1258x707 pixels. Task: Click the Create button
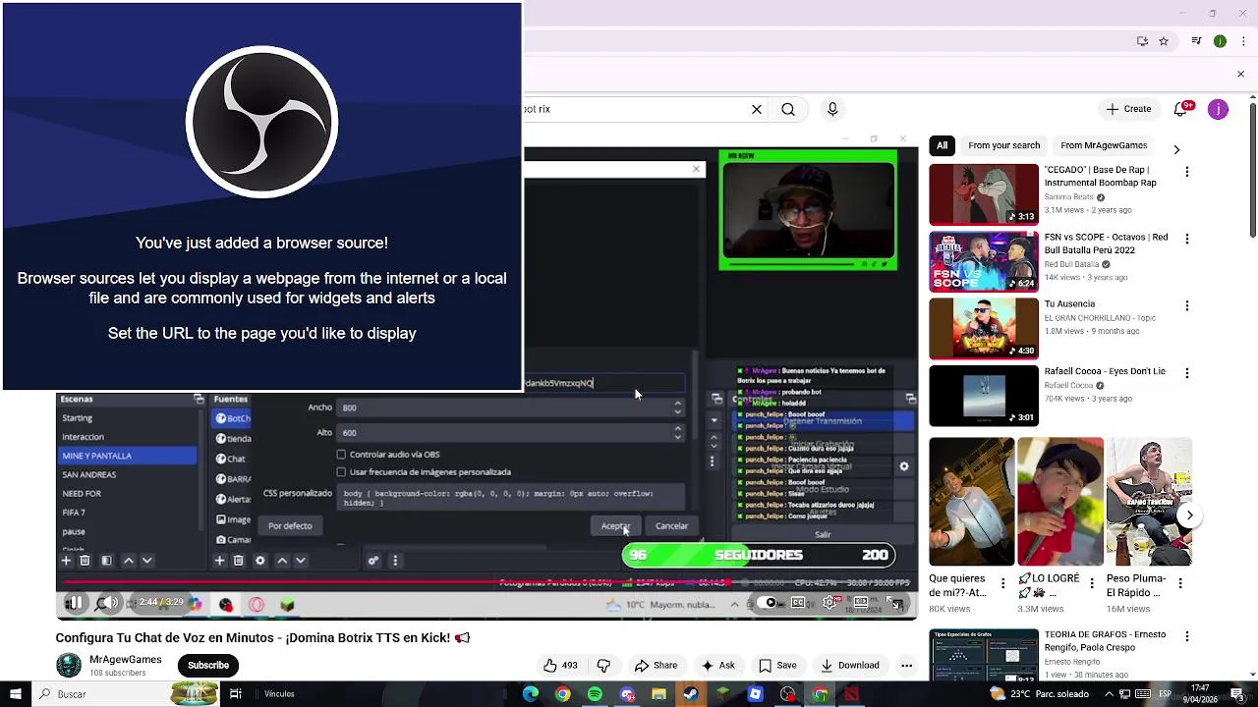coord(1128,109)
